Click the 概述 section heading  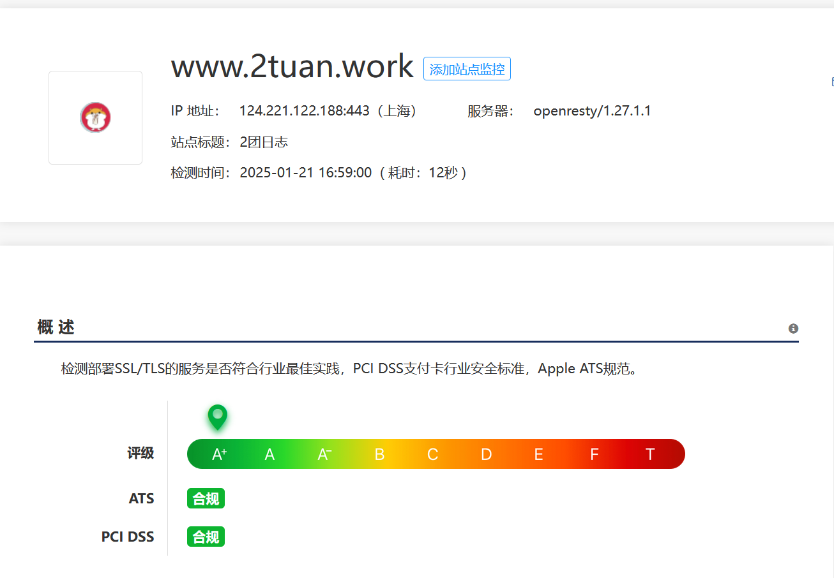(x=56, y=328)
